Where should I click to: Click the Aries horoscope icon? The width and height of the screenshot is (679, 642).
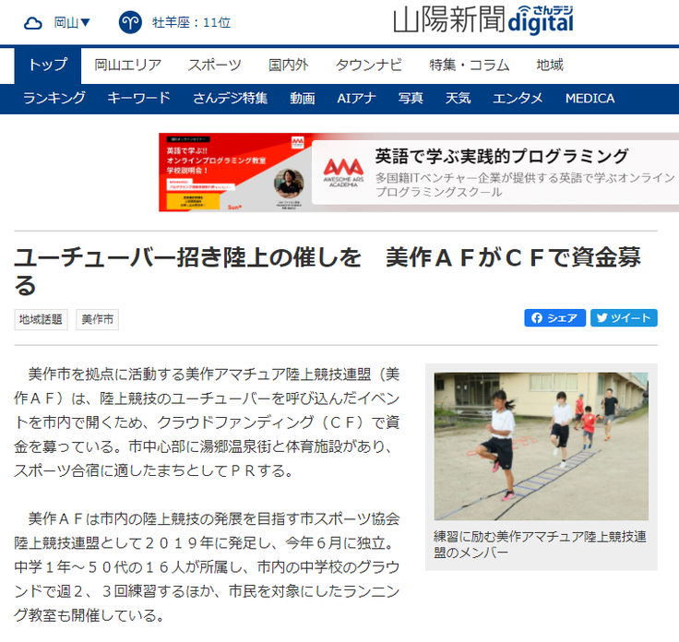tap(130, 22)
